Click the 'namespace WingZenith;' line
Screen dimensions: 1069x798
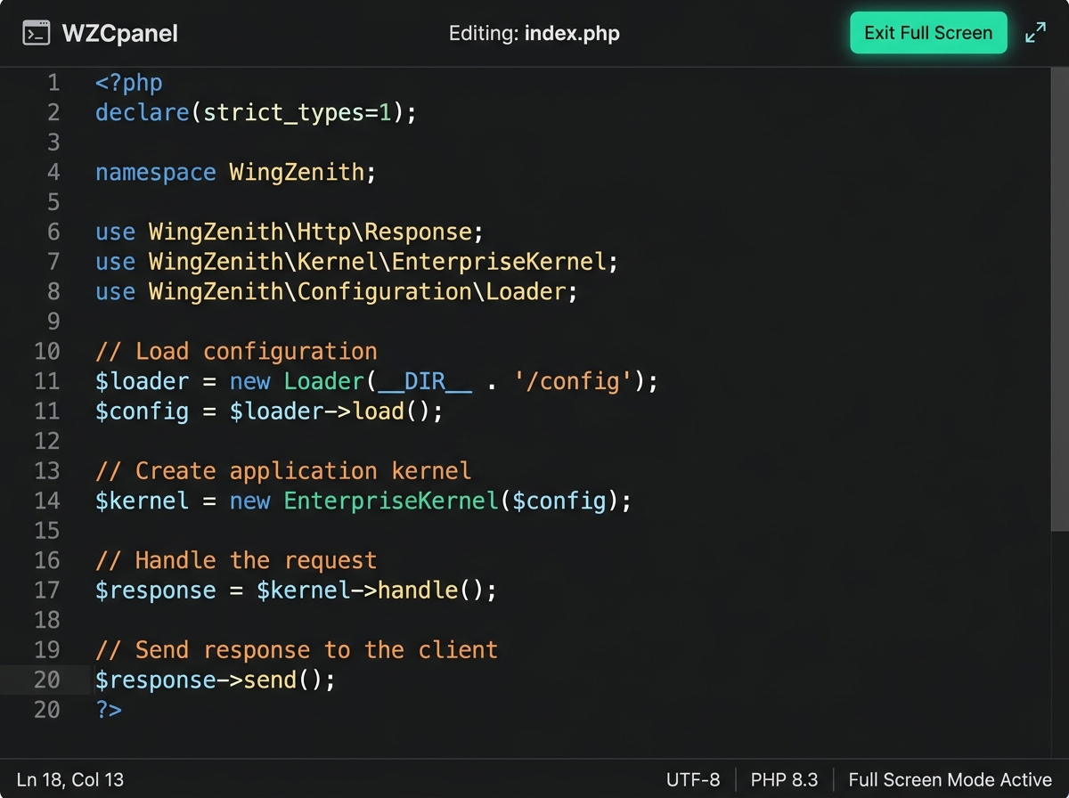236,173
